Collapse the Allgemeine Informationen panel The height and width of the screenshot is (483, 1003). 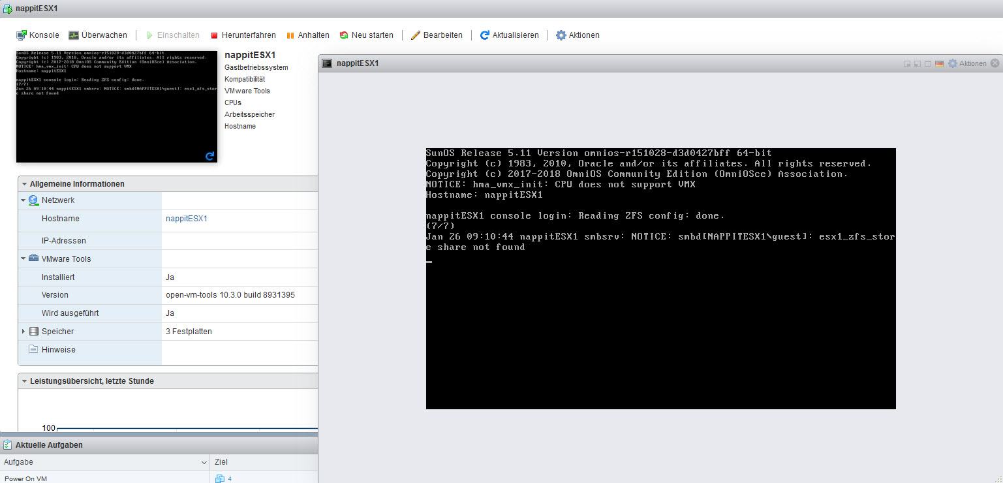tap(24, 184)
